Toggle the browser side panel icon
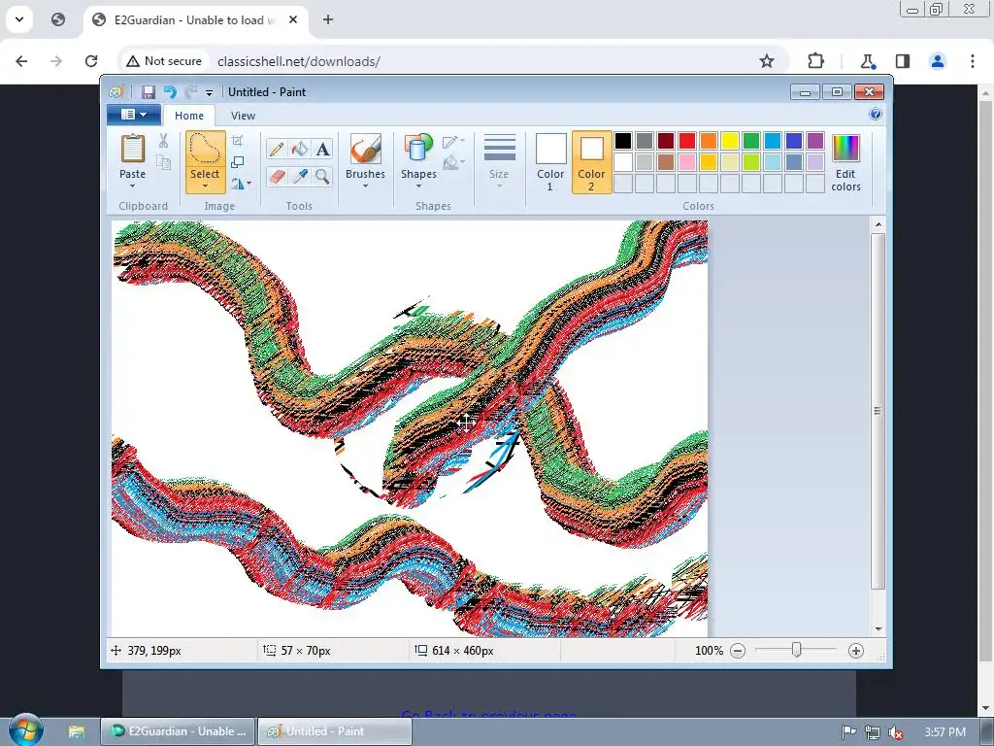 (903, 61)
